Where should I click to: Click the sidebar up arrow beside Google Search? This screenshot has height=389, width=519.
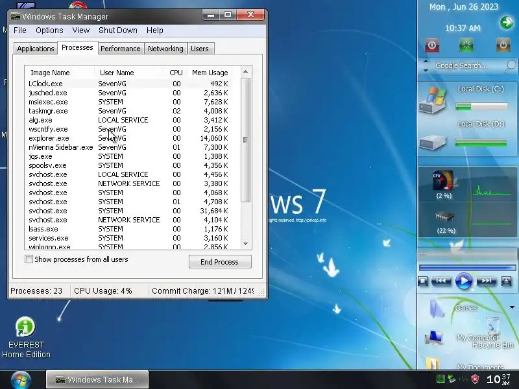coord(426,61)
